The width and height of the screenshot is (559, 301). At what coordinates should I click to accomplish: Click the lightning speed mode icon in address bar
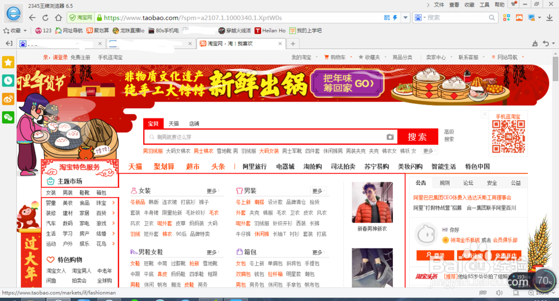pyautogui.click(x=395, y=17)
